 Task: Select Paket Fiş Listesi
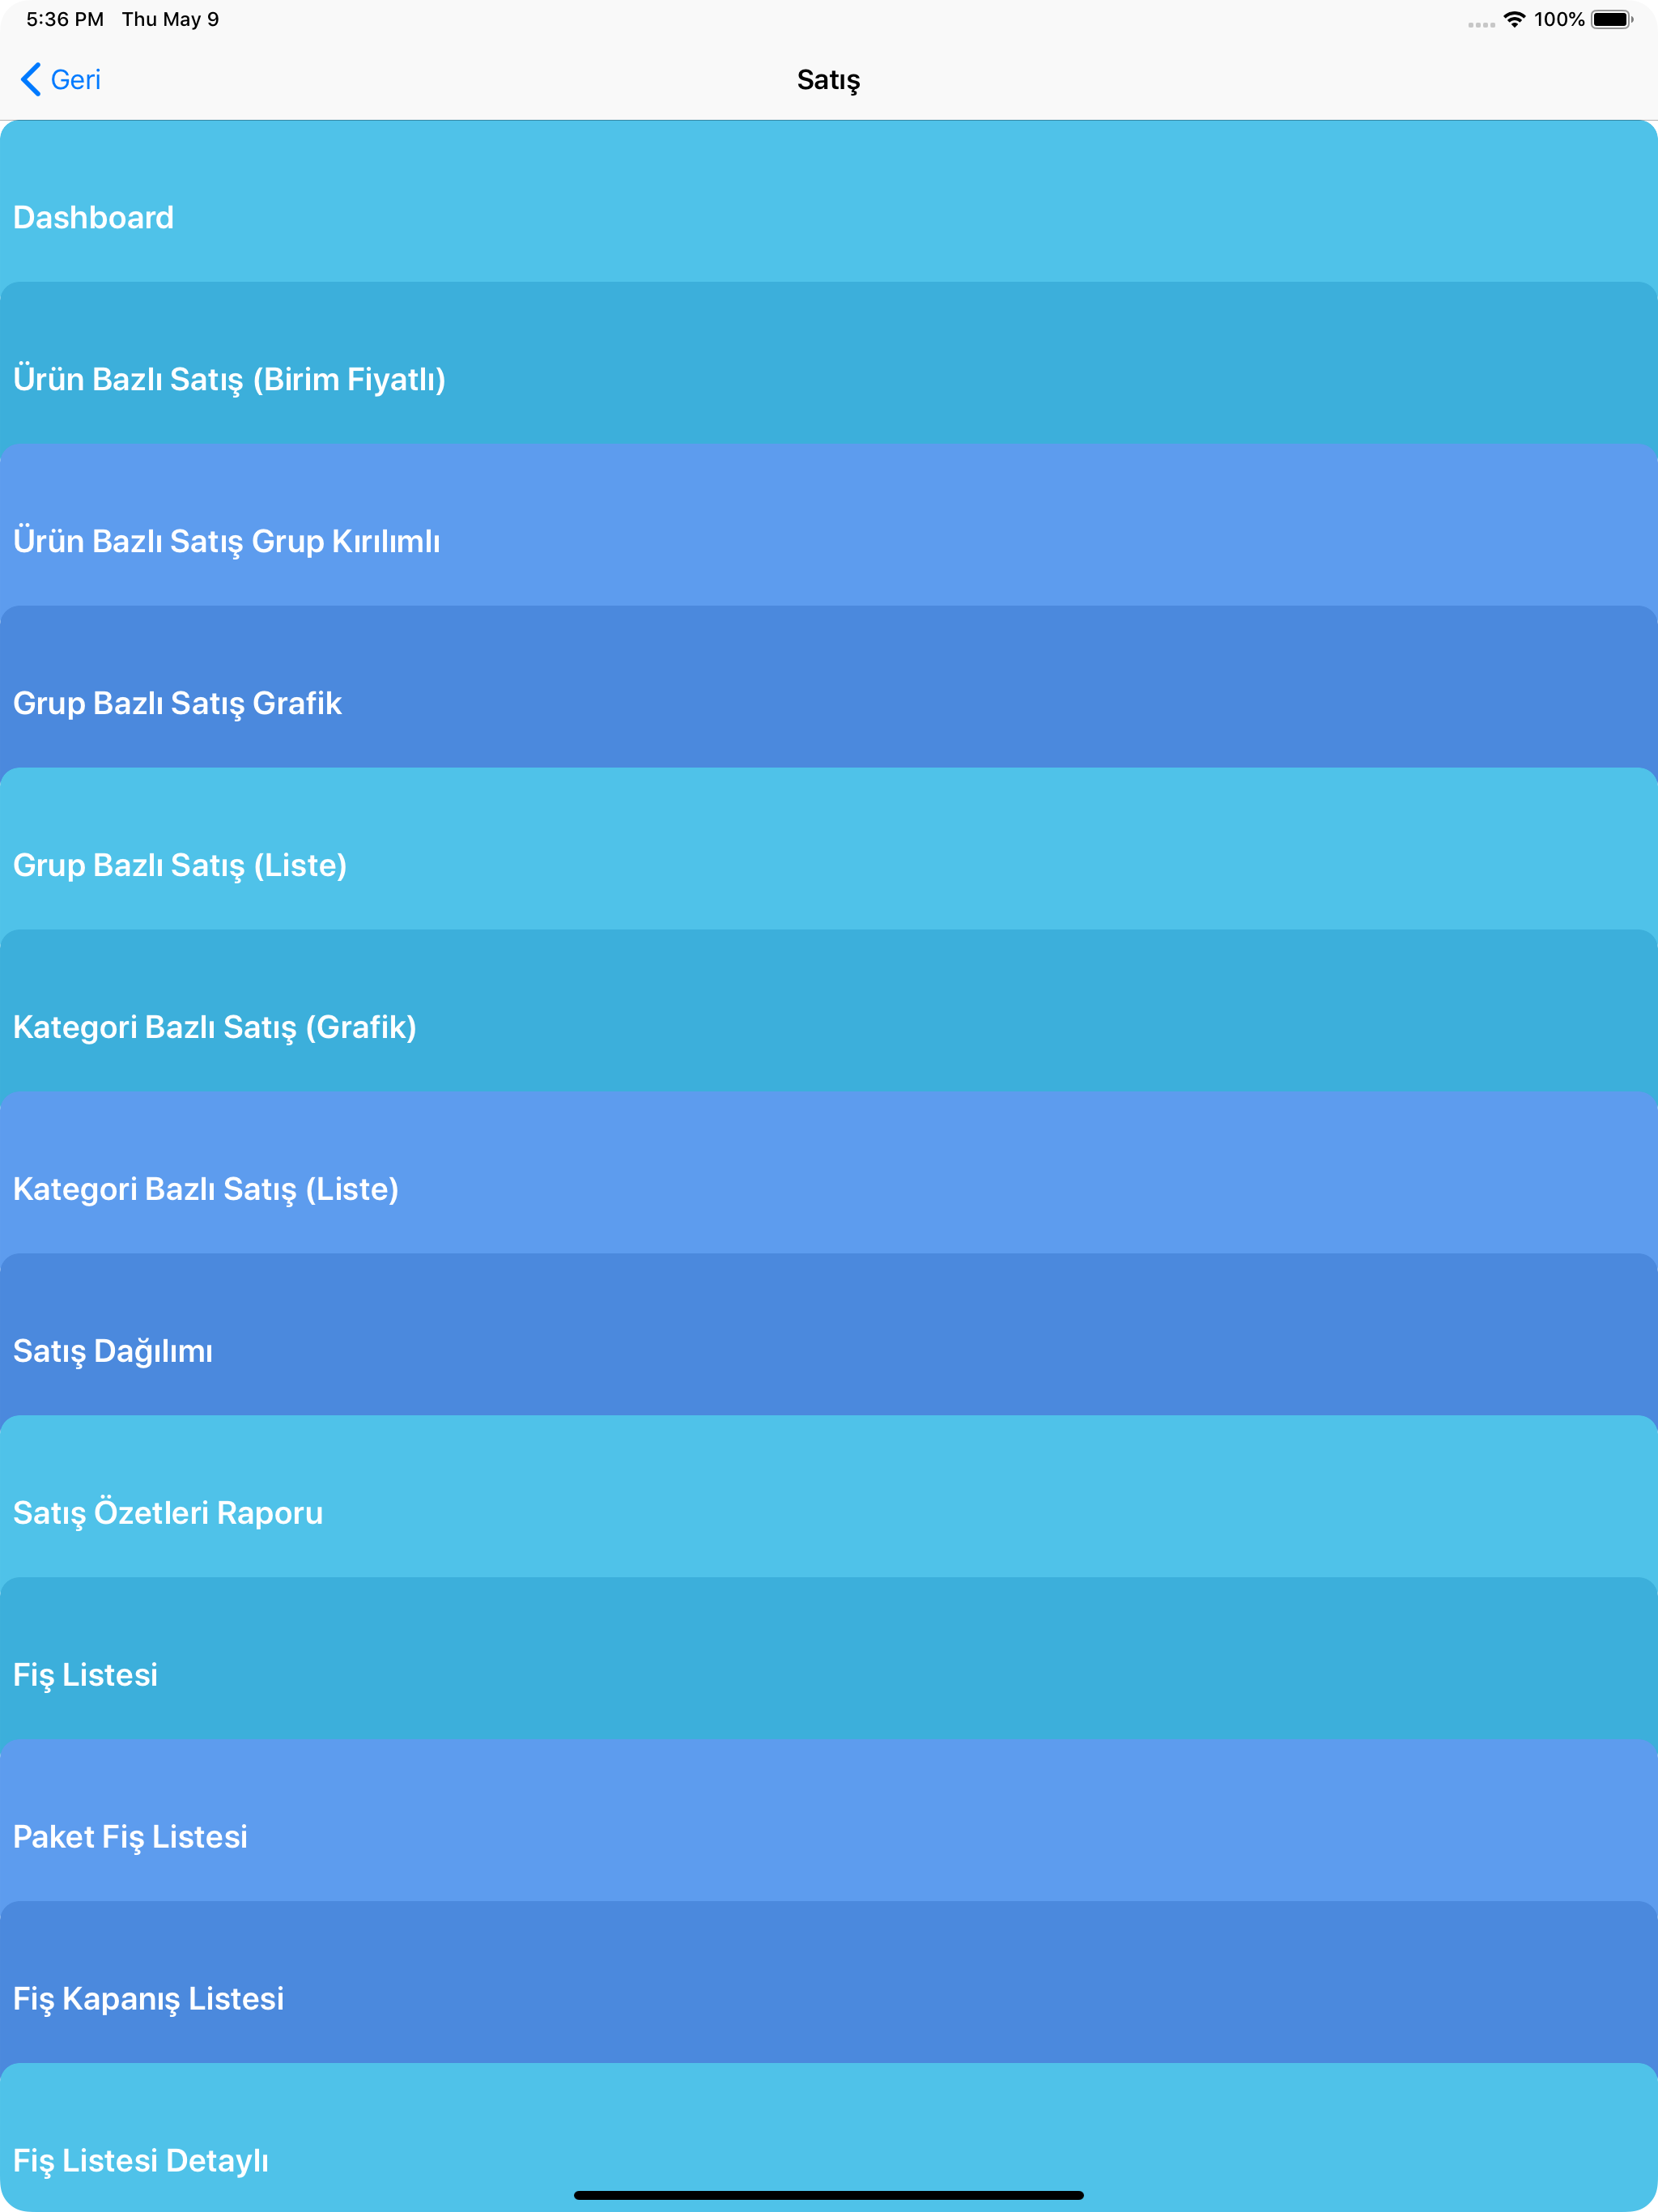[829, 1821]
